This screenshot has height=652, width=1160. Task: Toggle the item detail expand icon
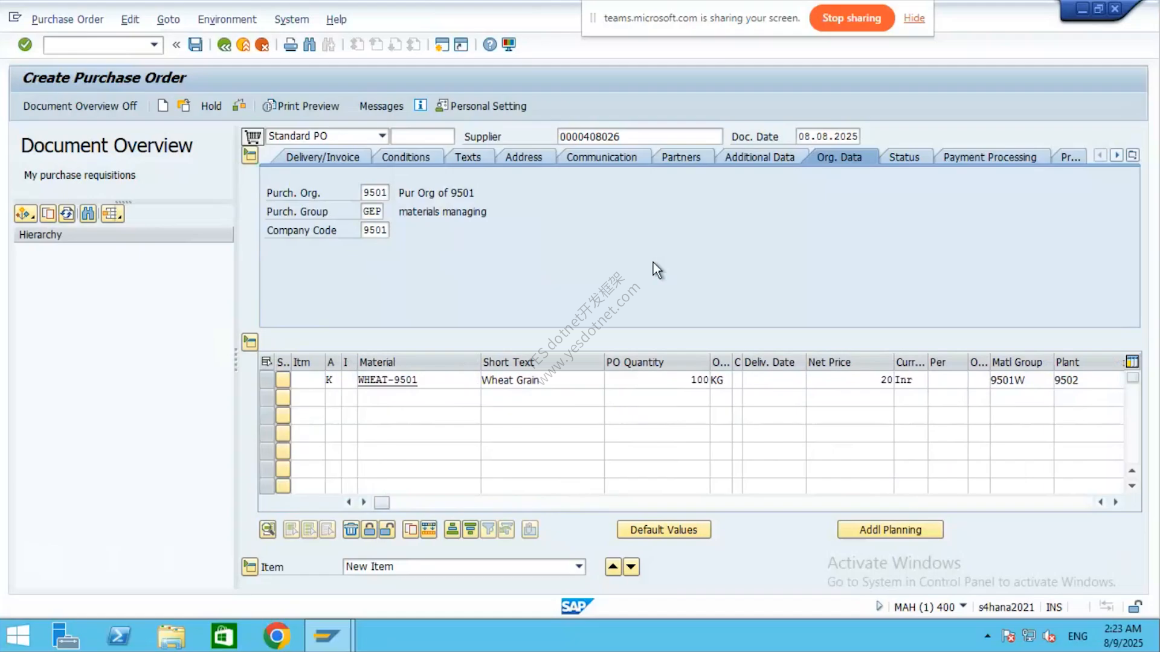tap(250, 567)
